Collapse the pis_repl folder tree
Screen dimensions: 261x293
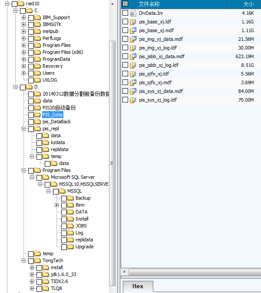pyautogui.click(x=23, y=128)
